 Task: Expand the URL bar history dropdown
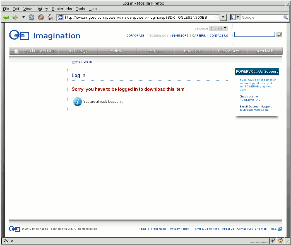pos(223,17)
